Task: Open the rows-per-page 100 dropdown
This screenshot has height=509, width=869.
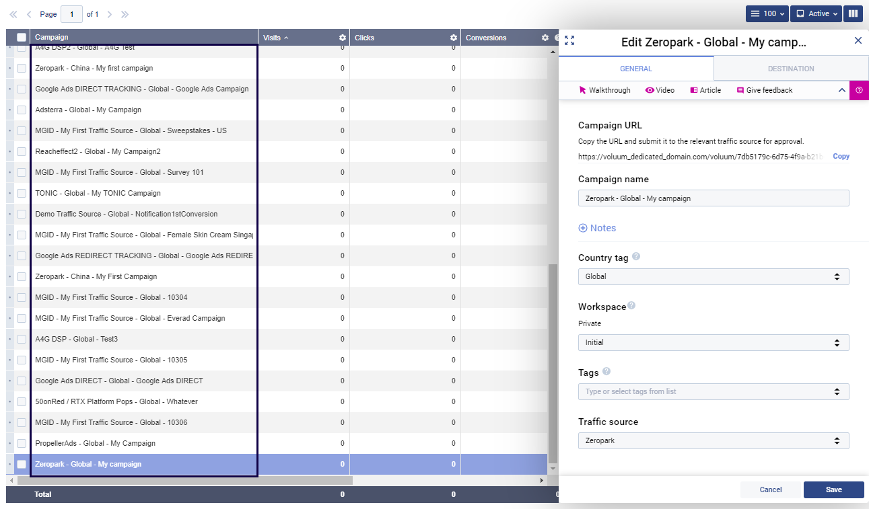Action: click(x=767, y=13)
